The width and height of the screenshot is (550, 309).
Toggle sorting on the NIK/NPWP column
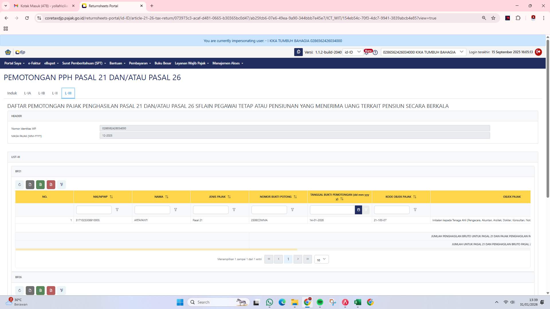111,197
